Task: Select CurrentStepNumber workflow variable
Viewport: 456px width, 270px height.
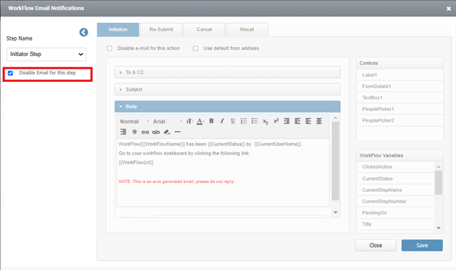Action: tap(395, 201)
